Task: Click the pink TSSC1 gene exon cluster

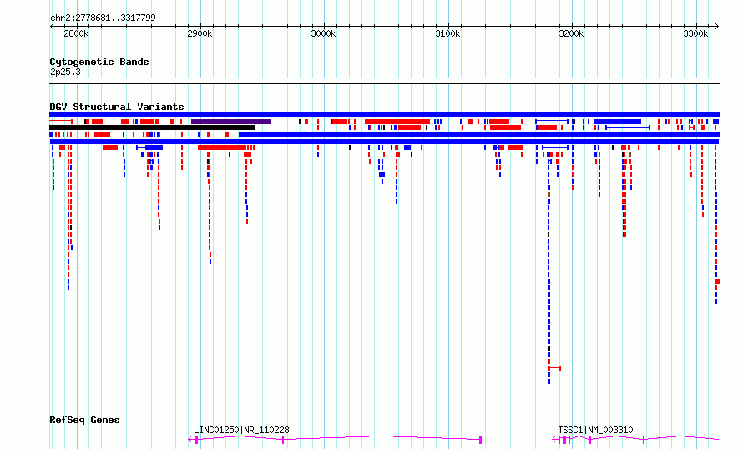Action: pyautogui.click(x=564, y=440)
